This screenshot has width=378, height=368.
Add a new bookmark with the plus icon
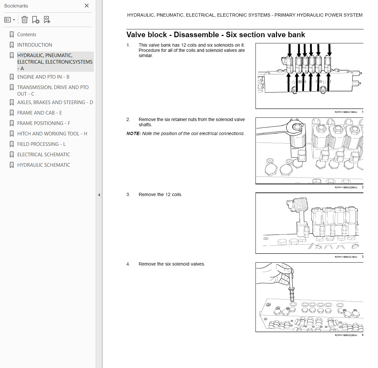pos(36,20)
